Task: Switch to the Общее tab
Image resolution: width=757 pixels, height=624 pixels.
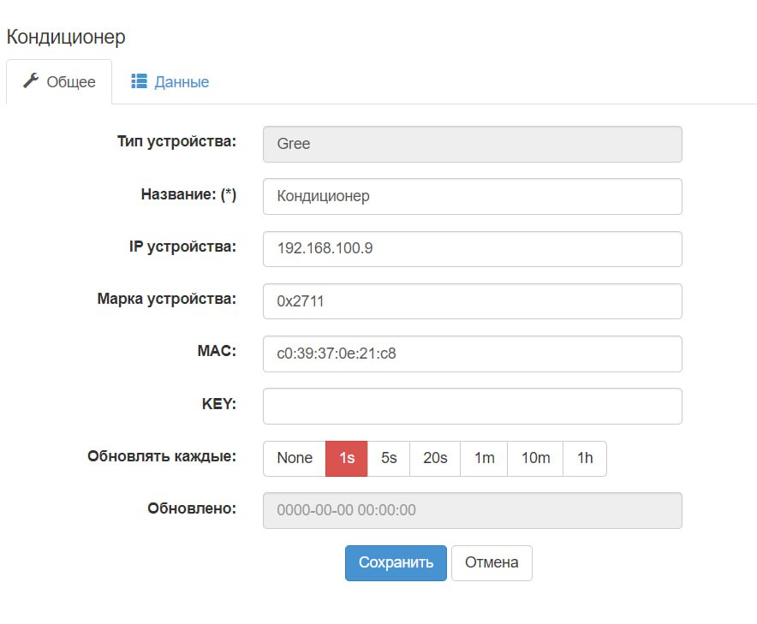Action: pos(59,82)
